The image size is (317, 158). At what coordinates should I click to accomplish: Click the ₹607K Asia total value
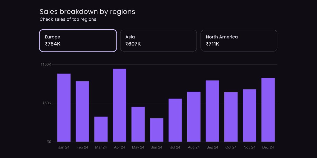133,44
